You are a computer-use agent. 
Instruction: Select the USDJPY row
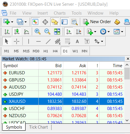pos(63,94)
